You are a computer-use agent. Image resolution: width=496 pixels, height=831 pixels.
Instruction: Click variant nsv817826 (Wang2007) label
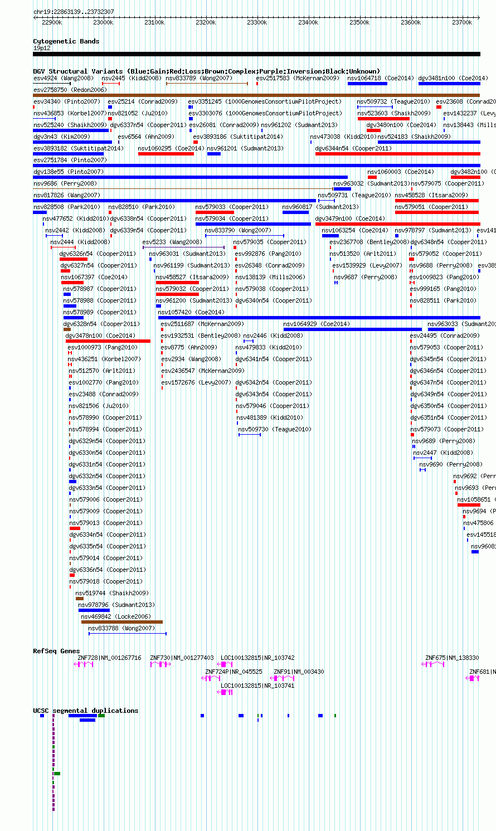pyautogui.click(x=67, y=195)
